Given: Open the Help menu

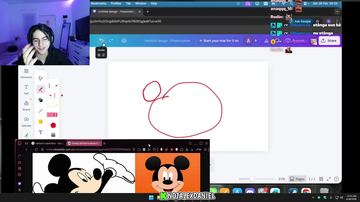Looking at the screenshot, I should [154, 3].
